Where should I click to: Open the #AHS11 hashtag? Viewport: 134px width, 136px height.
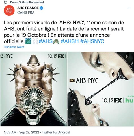70,41
